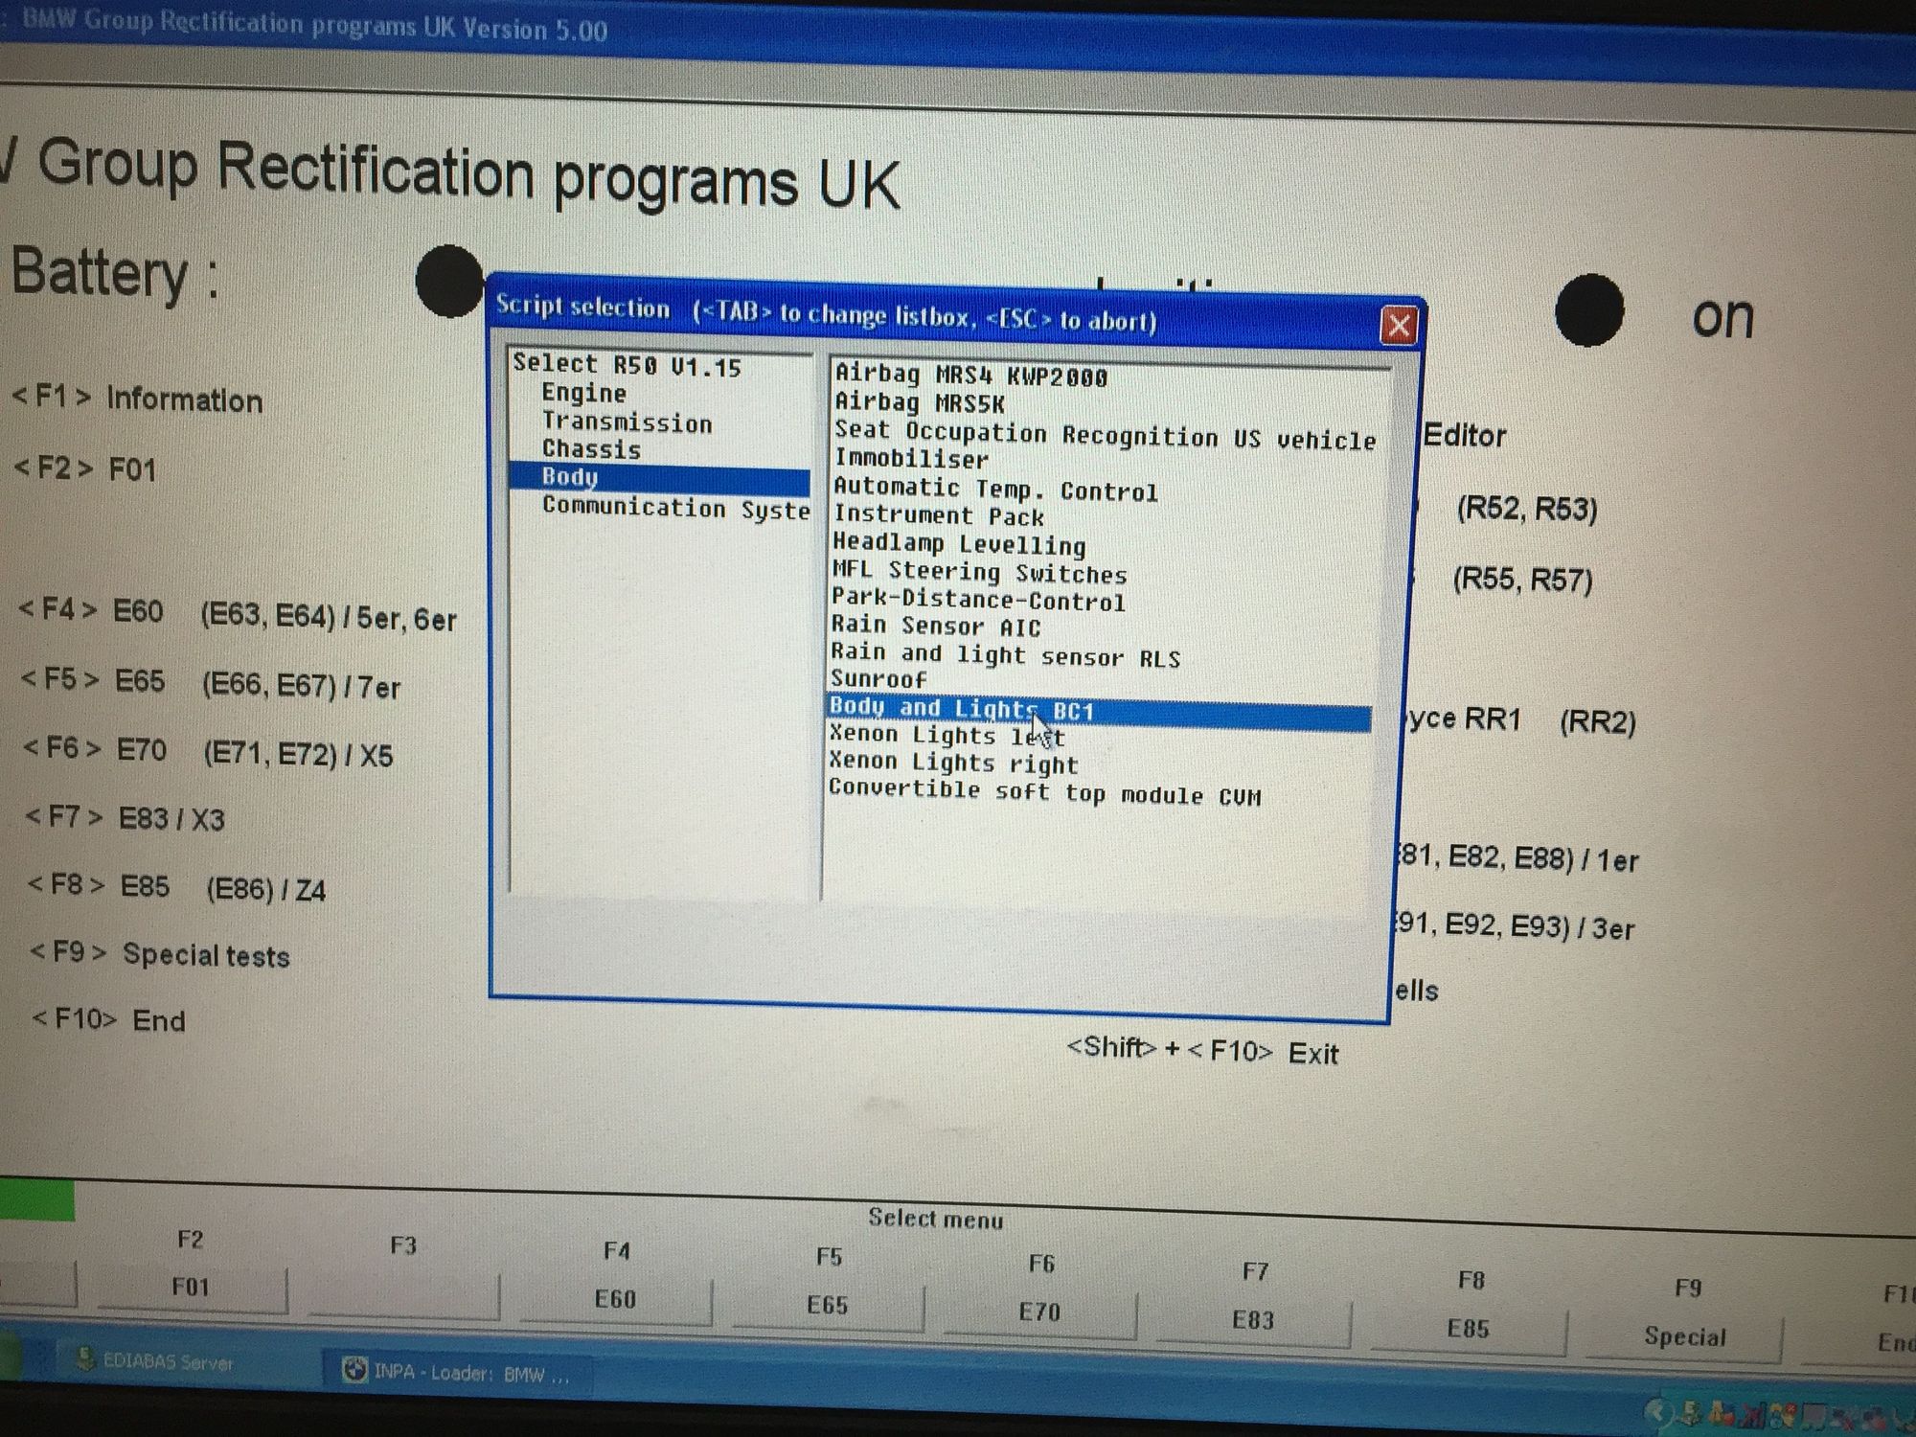The width and height of the screenshot is (1916, 1437).
Task: Select Airbag MRS4 KWP2000 script
Action: click(x=970, y=376)
